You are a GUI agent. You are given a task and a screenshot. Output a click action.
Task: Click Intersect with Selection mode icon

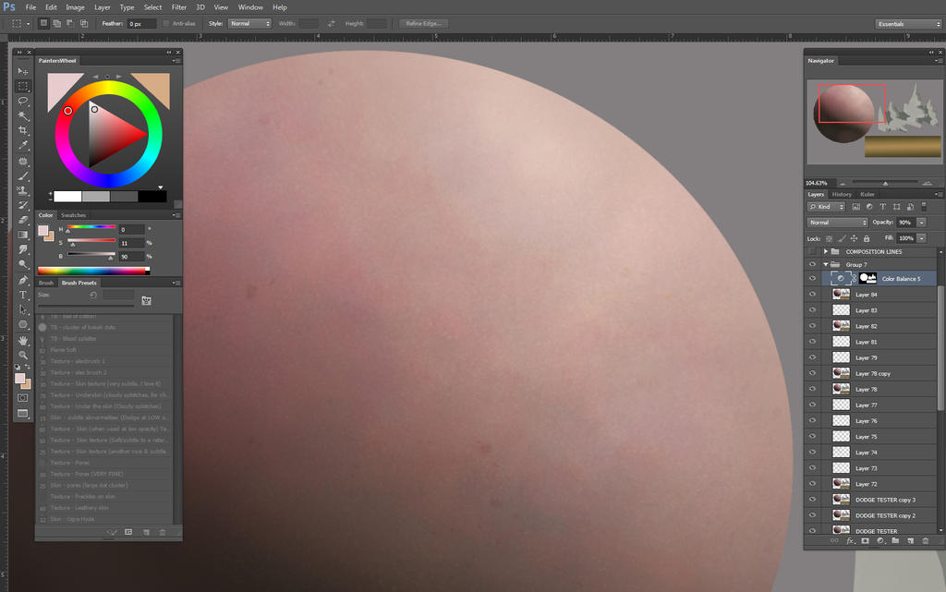[x=84, y=23]
